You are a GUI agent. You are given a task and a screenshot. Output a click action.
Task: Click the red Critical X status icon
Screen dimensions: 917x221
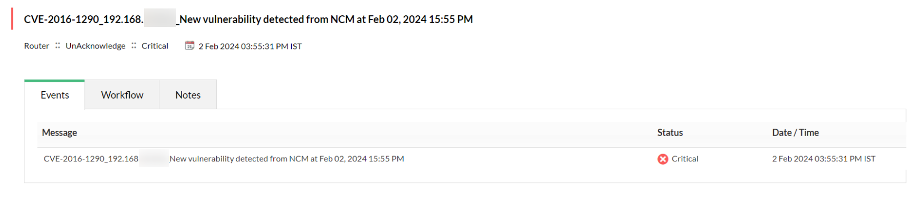[663, 159]
